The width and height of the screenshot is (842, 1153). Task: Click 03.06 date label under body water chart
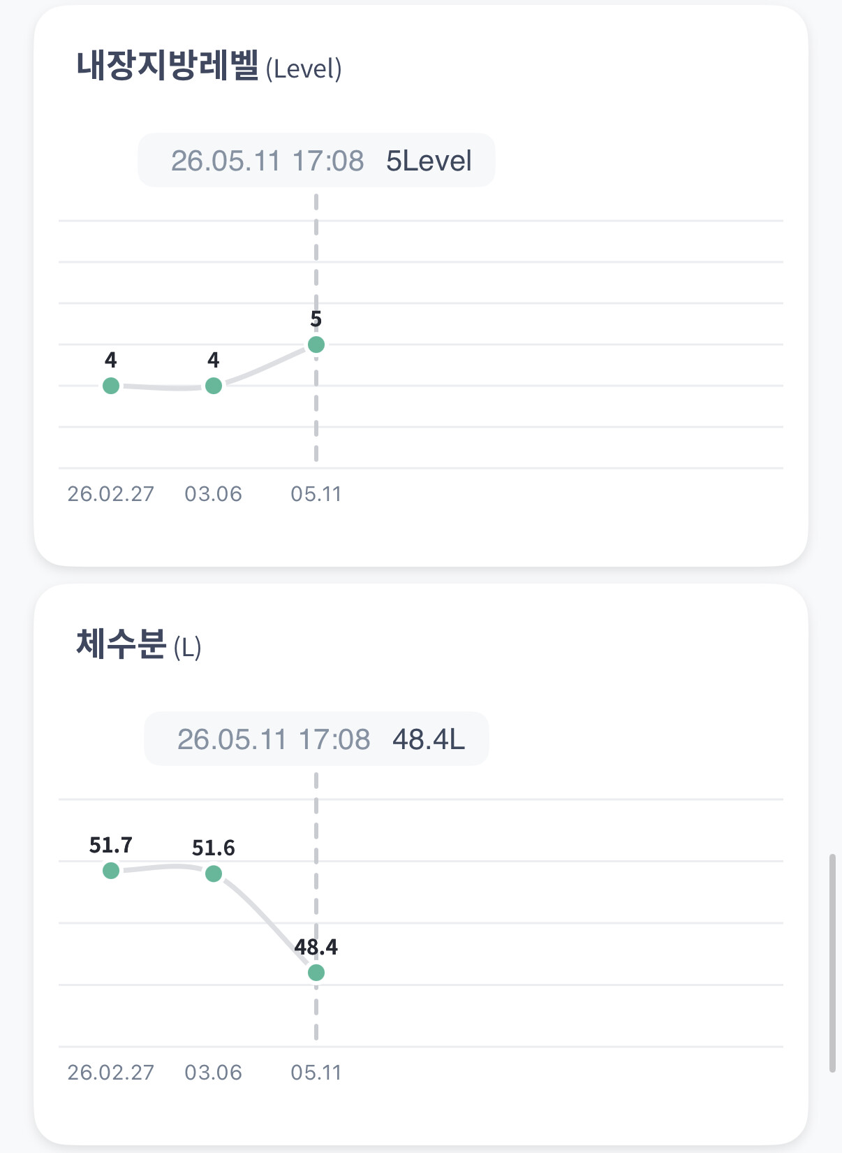pos(214,1073)
